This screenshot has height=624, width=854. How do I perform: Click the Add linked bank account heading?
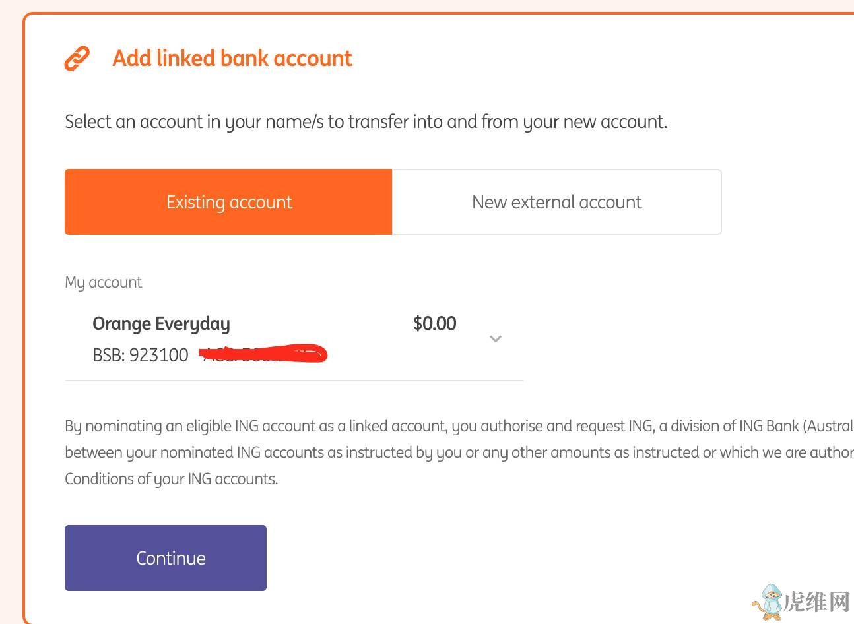click(x=232, y=59)
